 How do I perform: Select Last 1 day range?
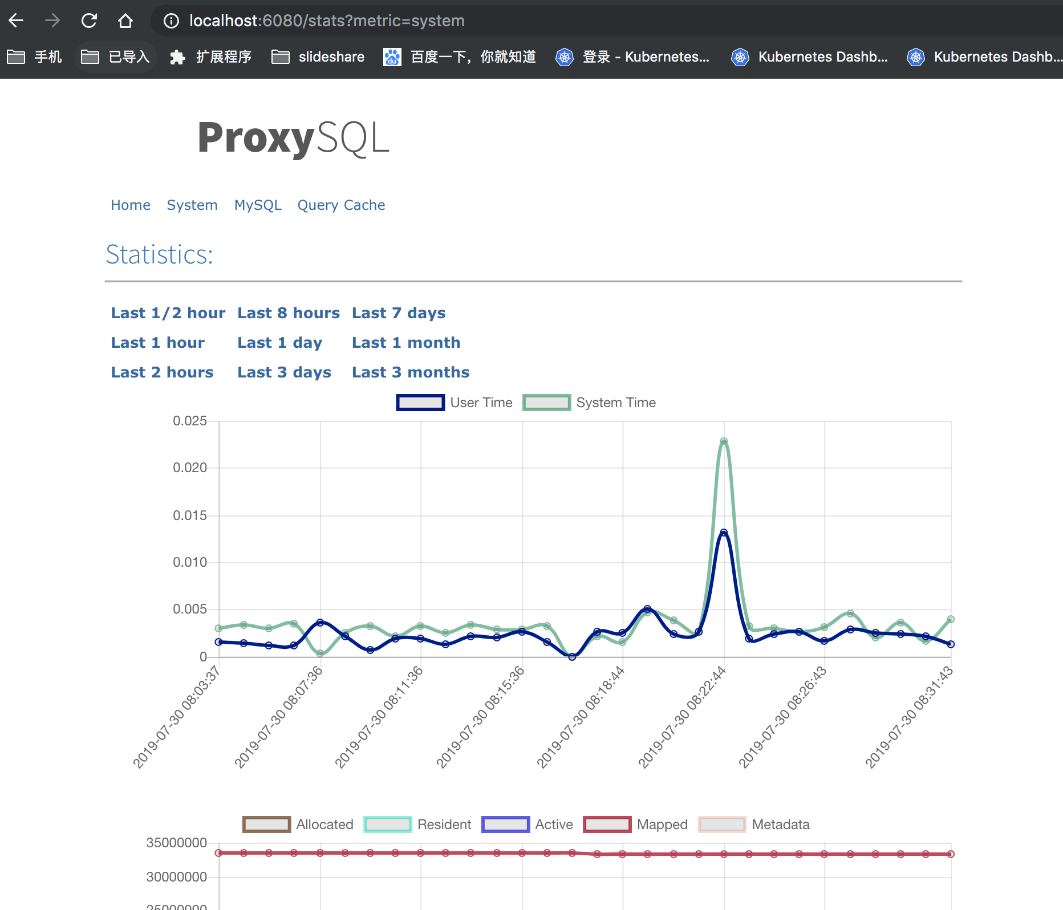point(280,343)
